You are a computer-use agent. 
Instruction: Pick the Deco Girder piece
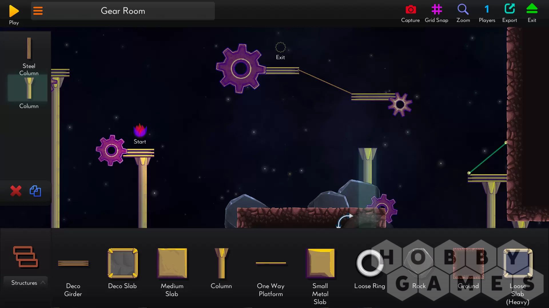coord(73,263)
